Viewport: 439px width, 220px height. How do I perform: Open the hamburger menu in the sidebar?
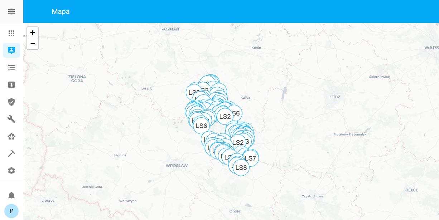pos(11,11)
